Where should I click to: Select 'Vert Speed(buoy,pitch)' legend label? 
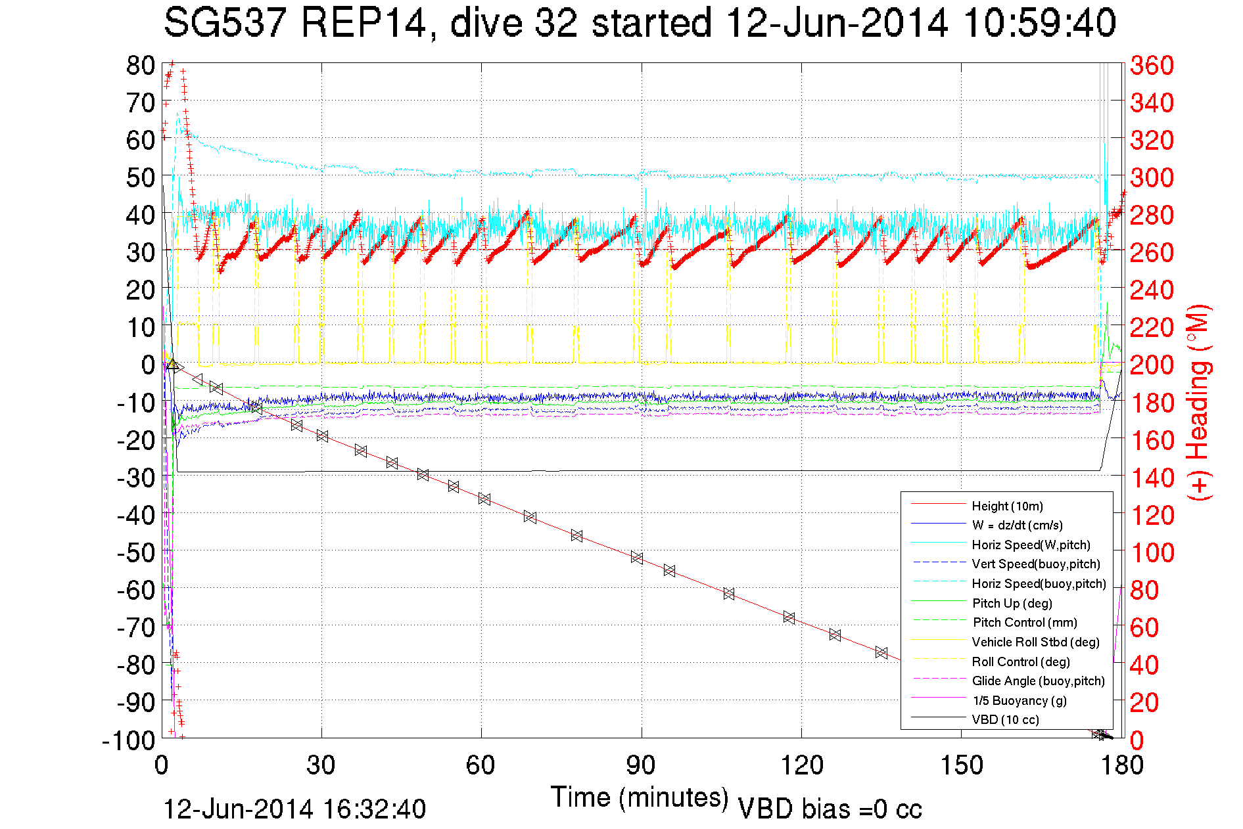(x=1036, y=564)
